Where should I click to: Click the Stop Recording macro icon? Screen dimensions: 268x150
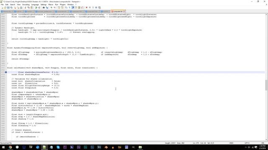tap(90, 7)
